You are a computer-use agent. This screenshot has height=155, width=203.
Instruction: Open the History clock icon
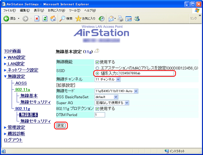pos(101,19)
